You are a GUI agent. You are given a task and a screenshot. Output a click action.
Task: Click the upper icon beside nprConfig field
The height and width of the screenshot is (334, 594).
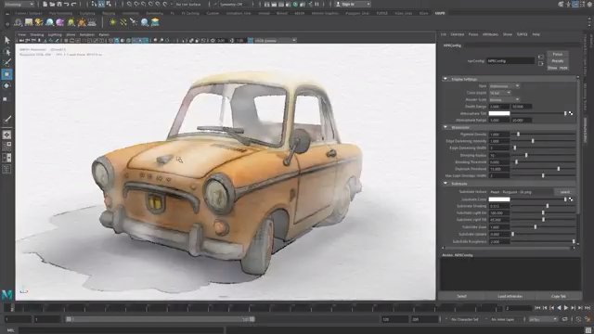click(541, 57)
